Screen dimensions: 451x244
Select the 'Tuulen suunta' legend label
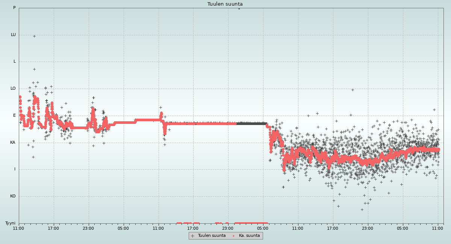[x=212, y=236]
